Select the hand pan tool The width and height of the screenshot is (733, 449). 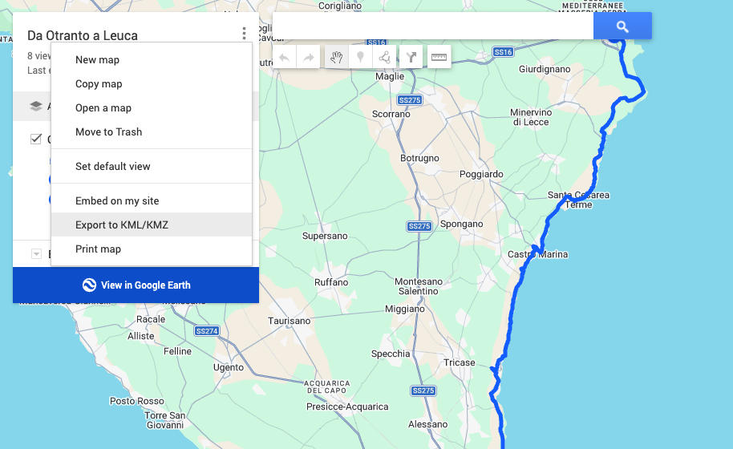337,57
